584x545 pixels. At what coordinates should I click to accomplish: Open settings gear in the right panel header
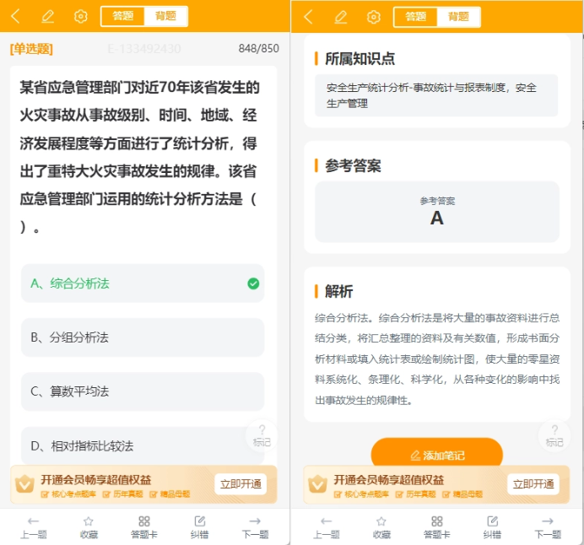374,17
